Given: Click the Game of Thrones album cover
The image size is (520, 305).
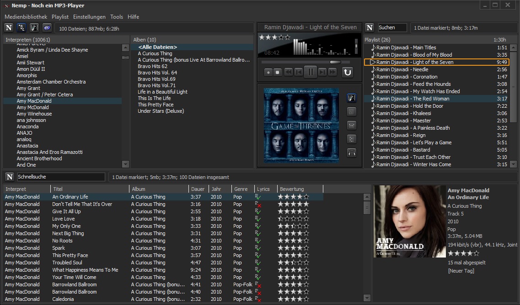Looking at the screenshot, I should (301, 126).
